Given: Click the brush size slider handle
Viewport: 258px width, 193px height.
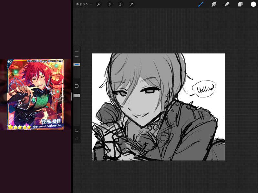Looking at the screenshot, I should 77,64.
